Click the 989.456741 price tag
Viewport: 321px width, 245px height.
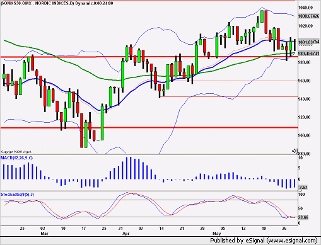309,54
